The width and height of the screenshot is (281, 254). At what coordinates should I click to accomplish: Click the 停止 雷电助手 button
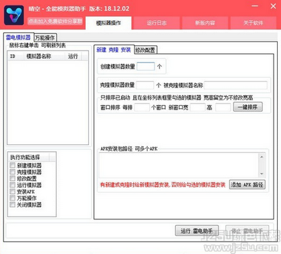pyautogui.click(x=248, y=231)
